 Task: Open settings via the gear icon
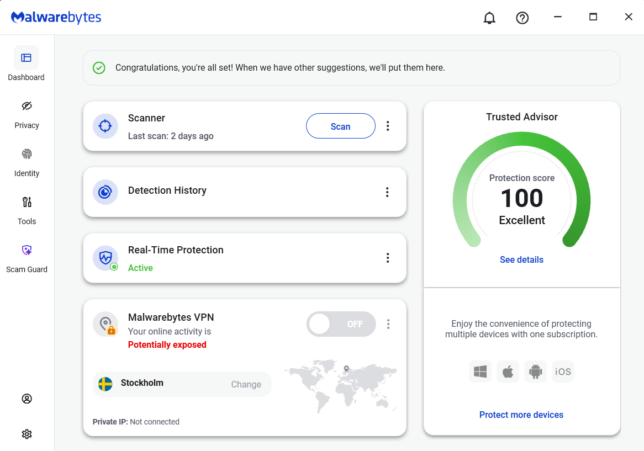pyautogui.click(x=27, y=434)
